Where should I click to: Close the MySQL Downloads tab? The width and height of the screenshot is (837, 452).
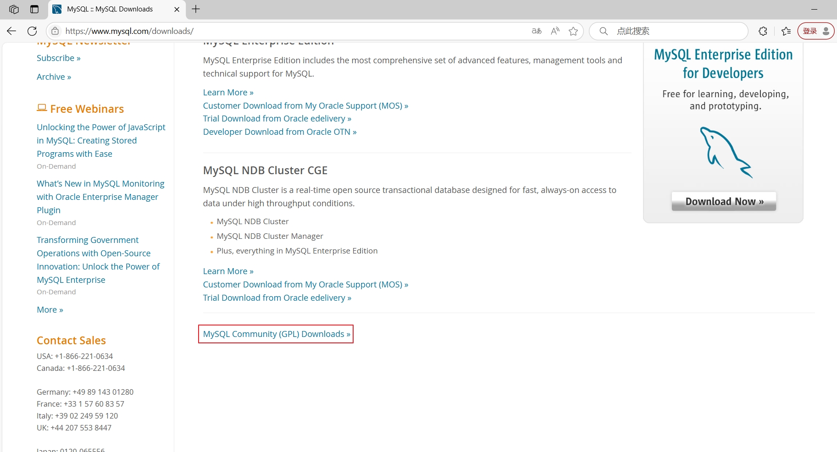(x=177, y=9)
